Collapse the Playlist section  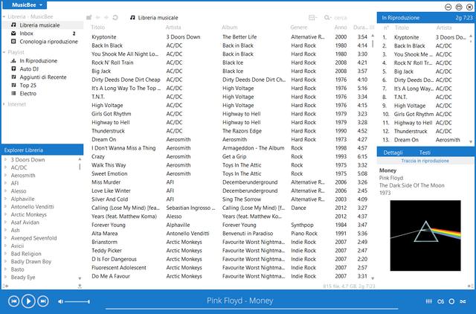[x=4, y=52]
